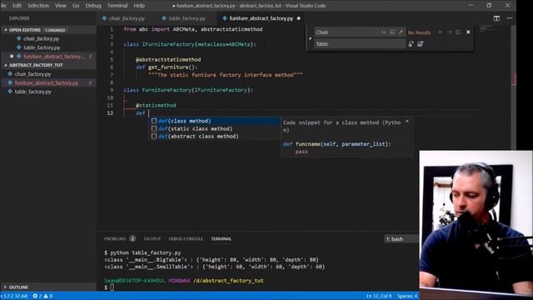Click snippet icon beside def(abstract class method)

coord(154,136)
